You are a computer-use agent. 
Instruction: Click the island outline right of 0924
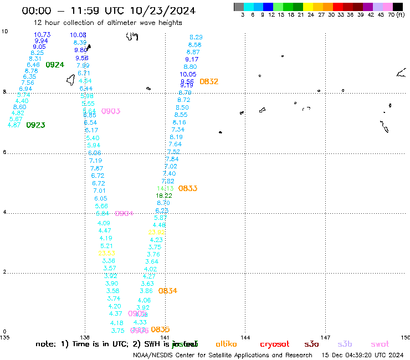click(x=71, y=80)
